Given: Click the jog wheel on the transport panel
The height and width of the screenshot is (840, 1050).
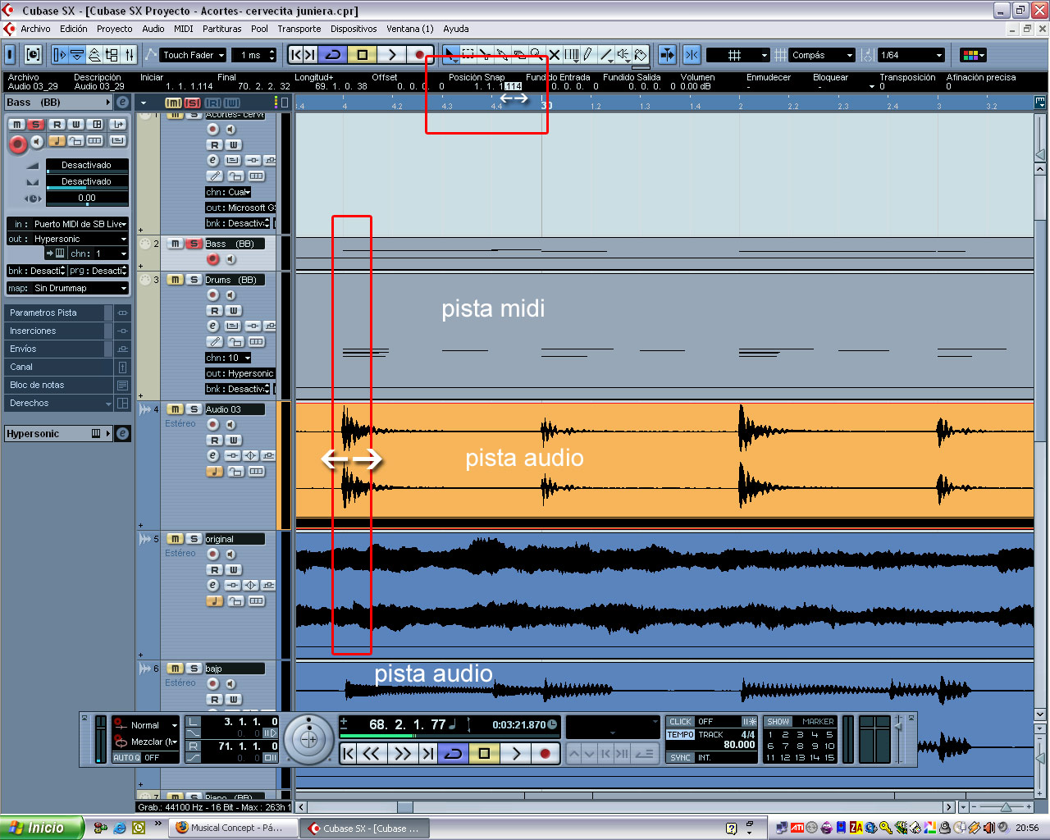Looking at the screenshot, I should (x=309, y=739).
